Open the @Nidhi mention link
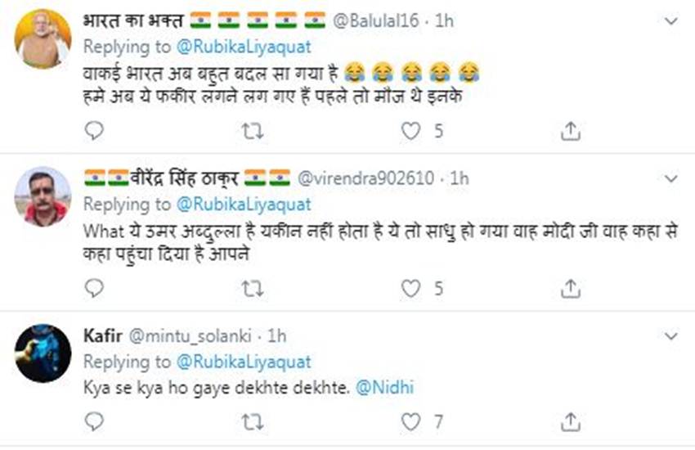Image resolution: width=695 pixels, height=450 pixels. (386, 388)
